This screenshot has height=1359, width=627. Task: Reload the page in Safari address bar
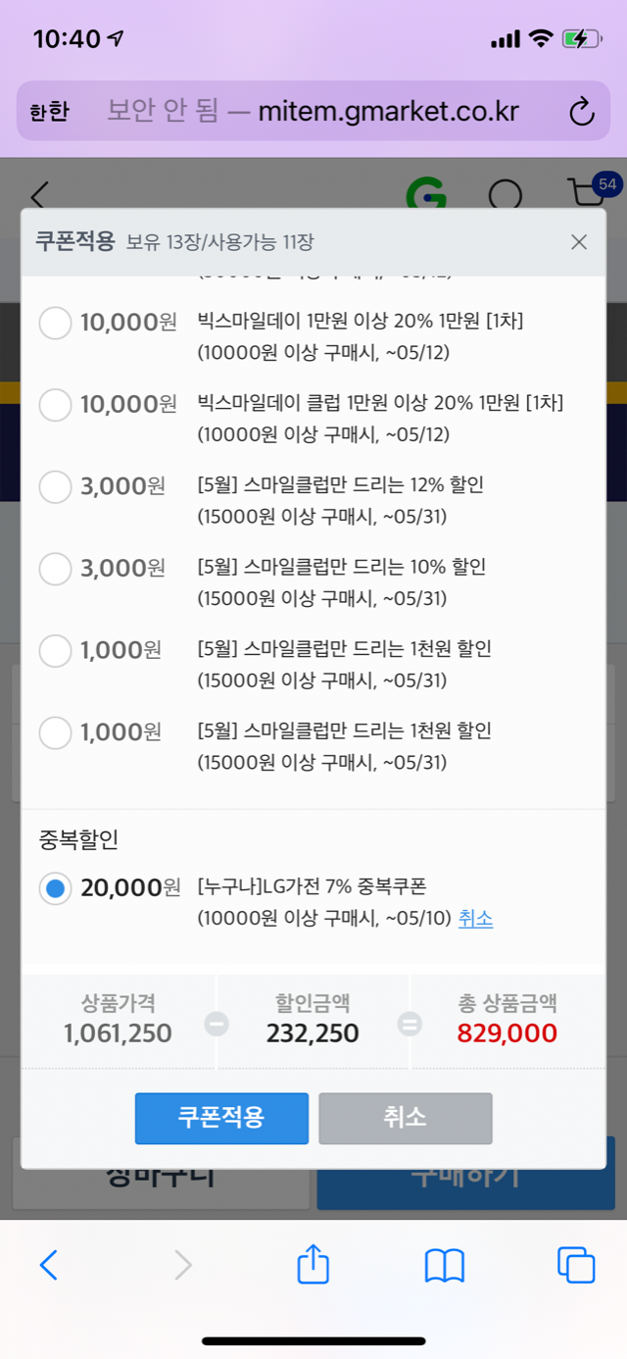[582, 112]
